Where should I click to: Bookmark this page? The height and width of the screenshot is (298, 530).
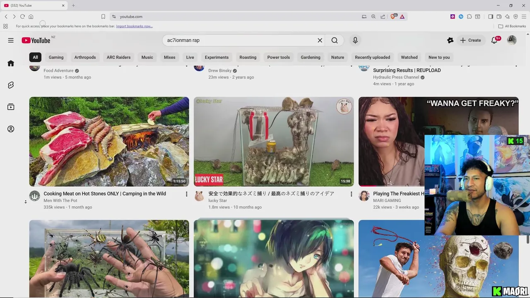click(103, 17)
